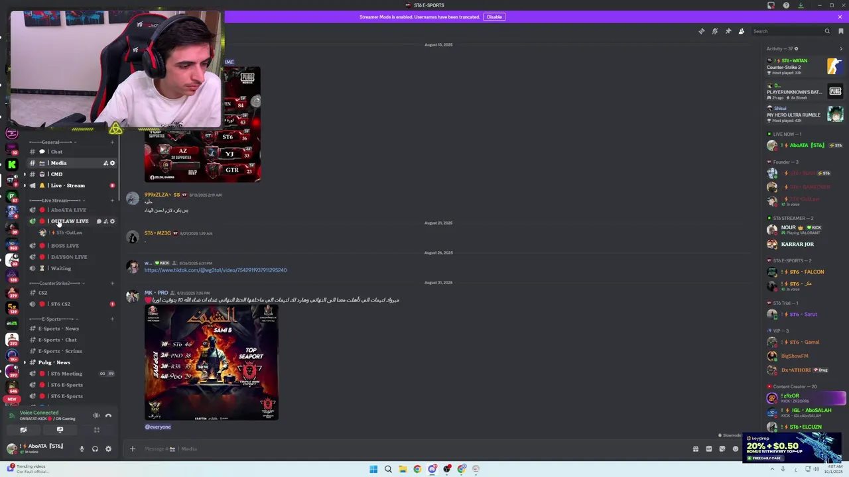Collapse the Live Stream category
The width and height of the screenshot is (849, 477).
56,200
